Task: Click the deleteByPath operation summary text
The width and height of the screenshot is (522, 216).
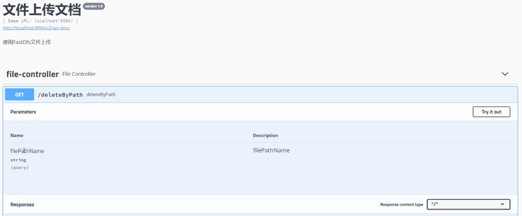Action: click(x=101, y=94)
